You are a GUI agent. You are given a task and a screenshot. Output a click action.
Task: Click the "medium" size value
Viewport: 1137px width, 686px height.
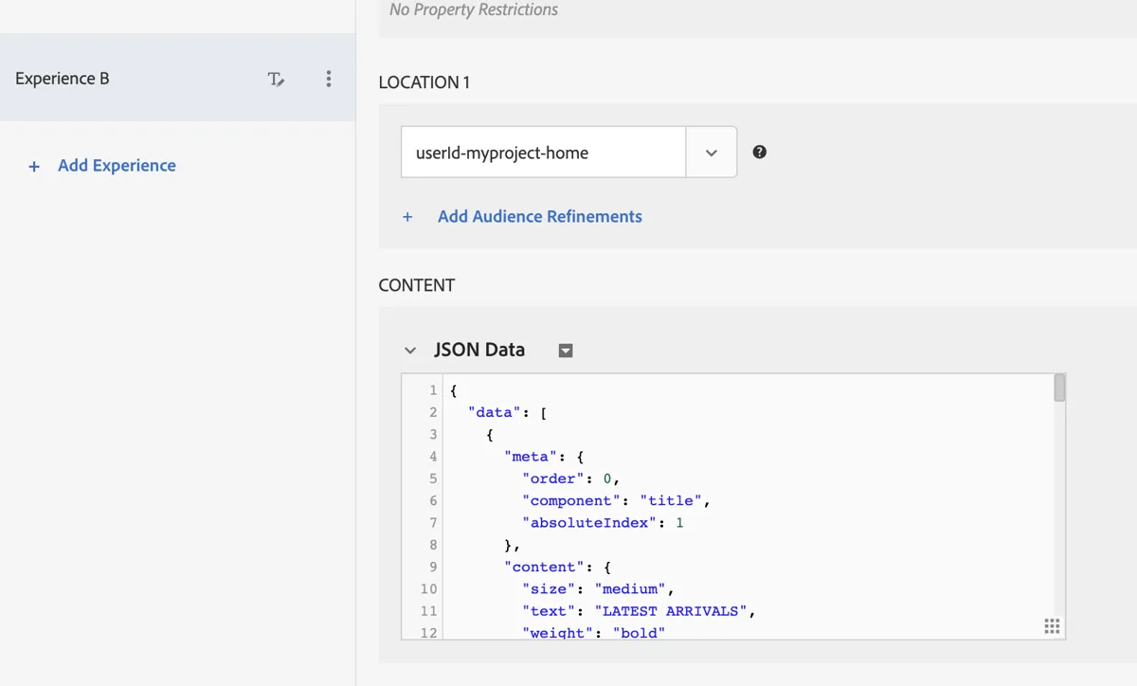click(630, 589)
